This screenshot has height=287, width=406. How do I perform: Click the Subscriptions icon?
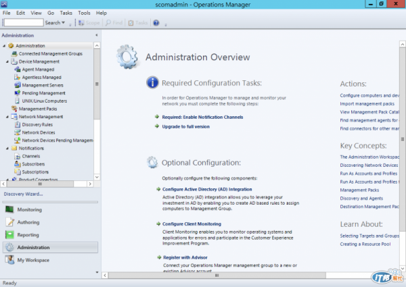(18, 172)
